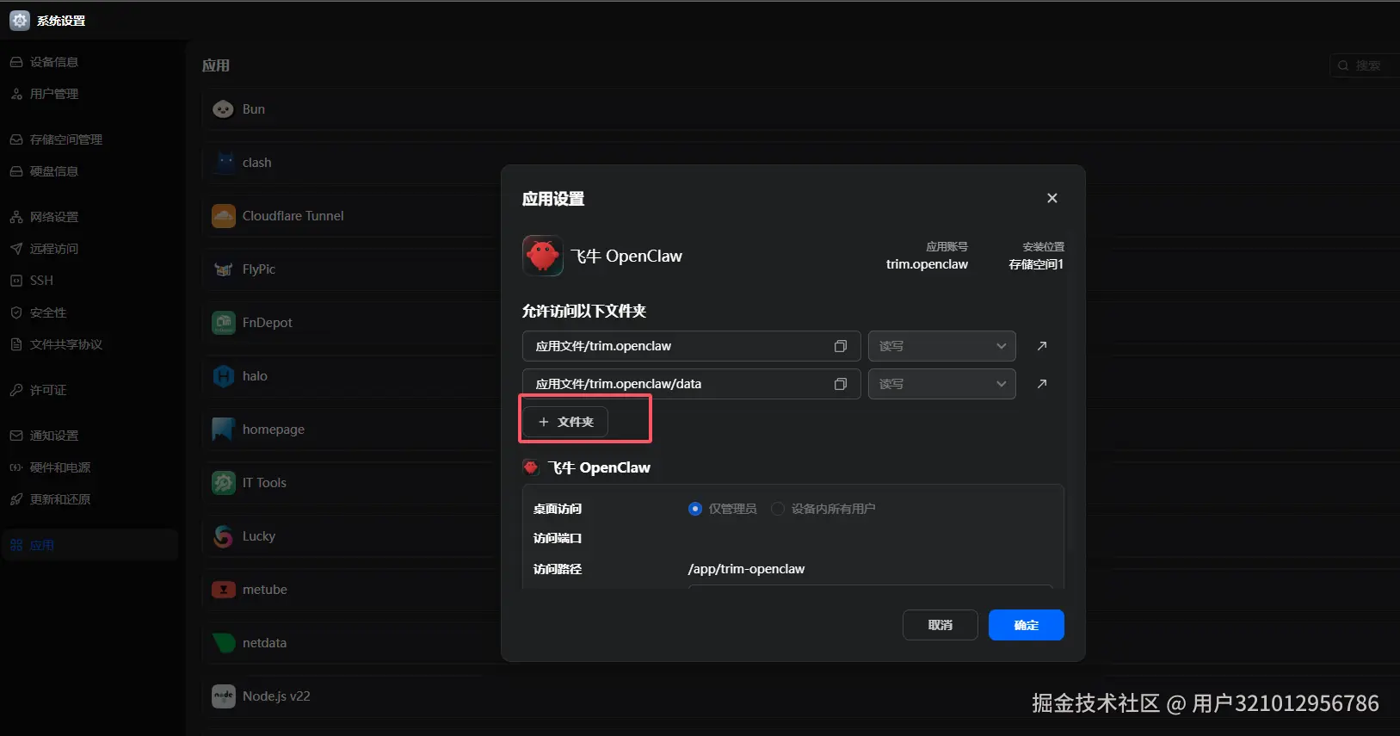
Task: Click the 搜索 search box
Action: tap(1365, 65)
